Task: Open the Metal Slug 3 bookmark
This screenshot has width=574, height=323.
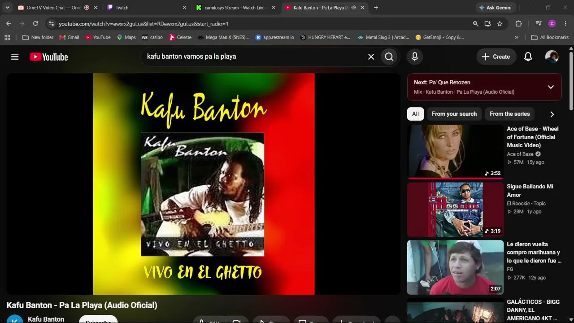Action: point(383,37)
